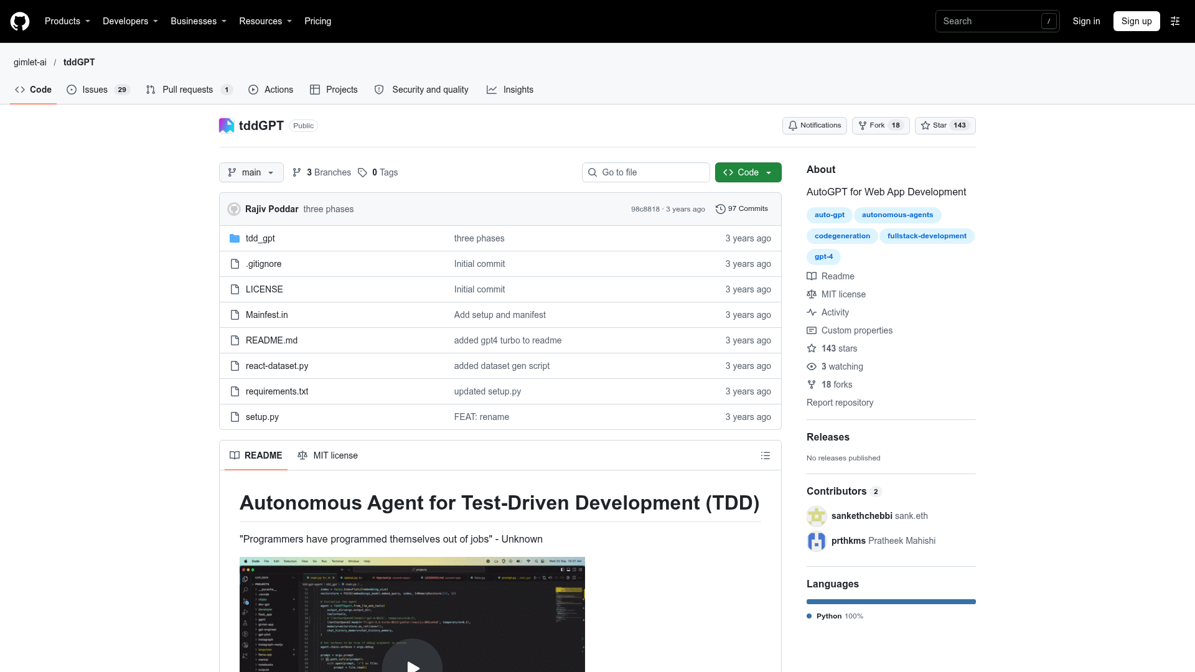This screenshot has width=1195, height=672.
Task: Star the tddGPT repository
Action: [945, 126]
